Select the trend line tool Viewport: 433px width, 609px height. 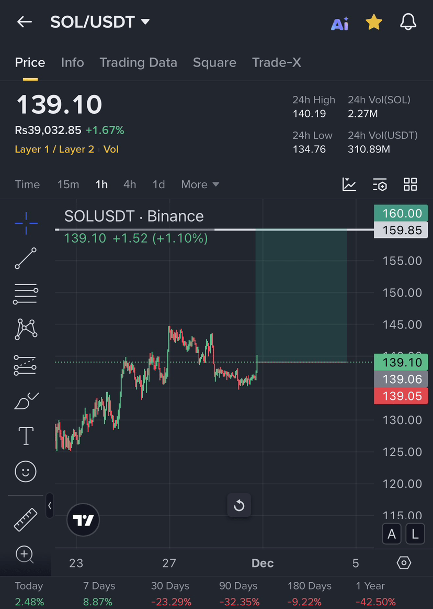[x=26, y=258]
